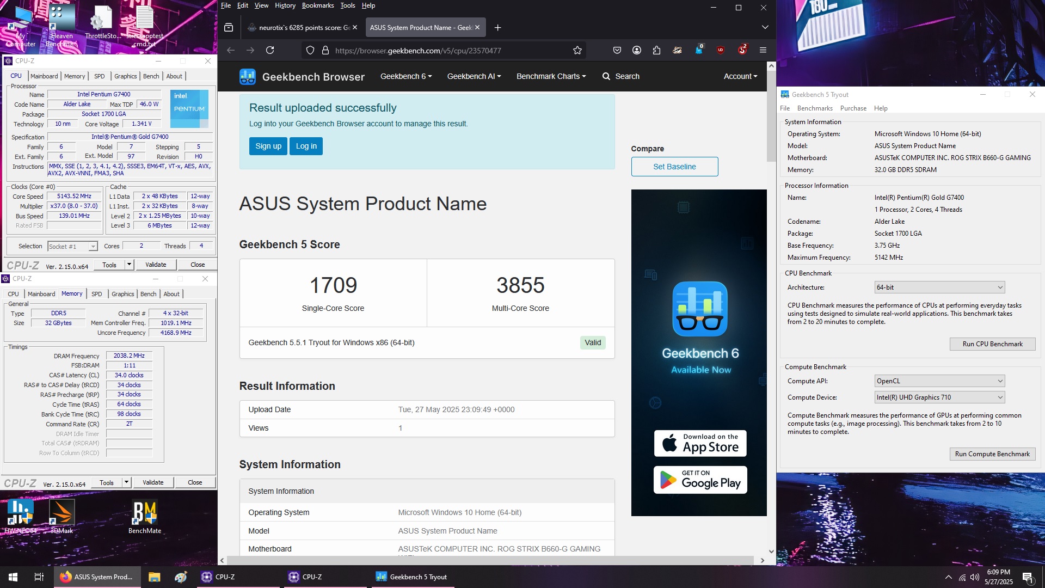Open 3DMark desktop shortcut
1045x588 pixels.
pos(62,516)
